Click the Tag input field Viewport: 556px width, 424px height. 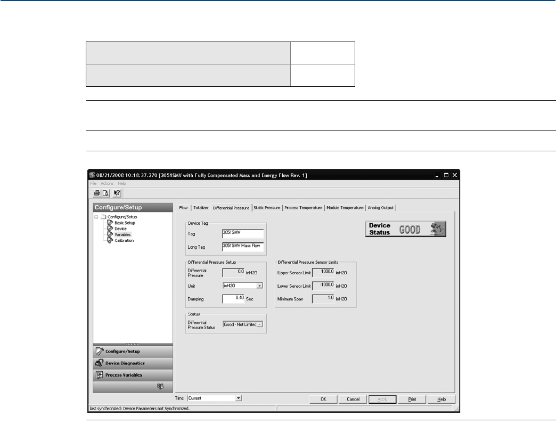243,234
